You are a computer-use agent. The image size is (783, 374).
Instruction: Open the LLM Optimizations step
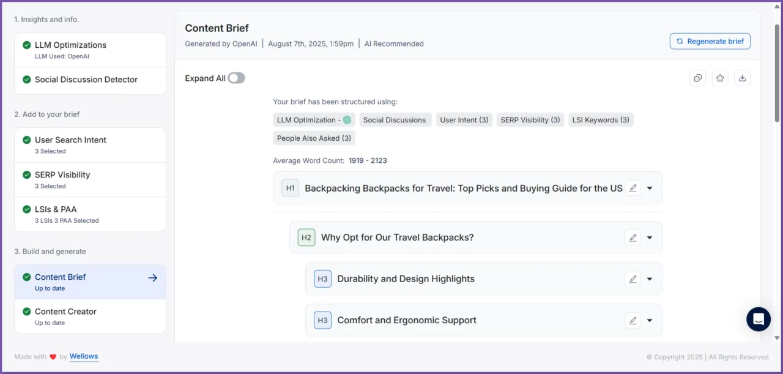[90, 50]
